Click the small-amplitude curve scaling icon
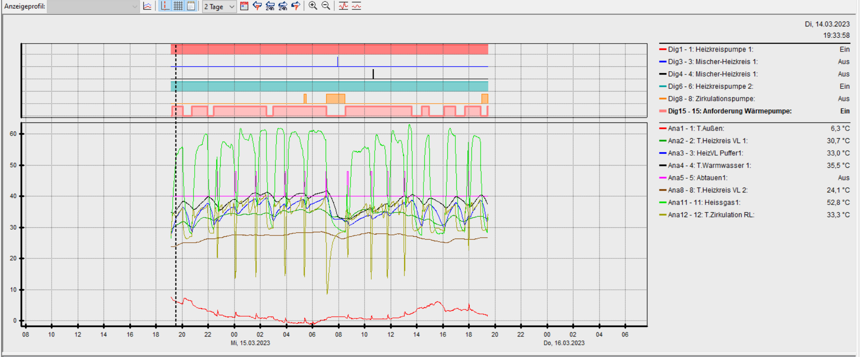The image size is (860, 357). [x=357, y=6]
